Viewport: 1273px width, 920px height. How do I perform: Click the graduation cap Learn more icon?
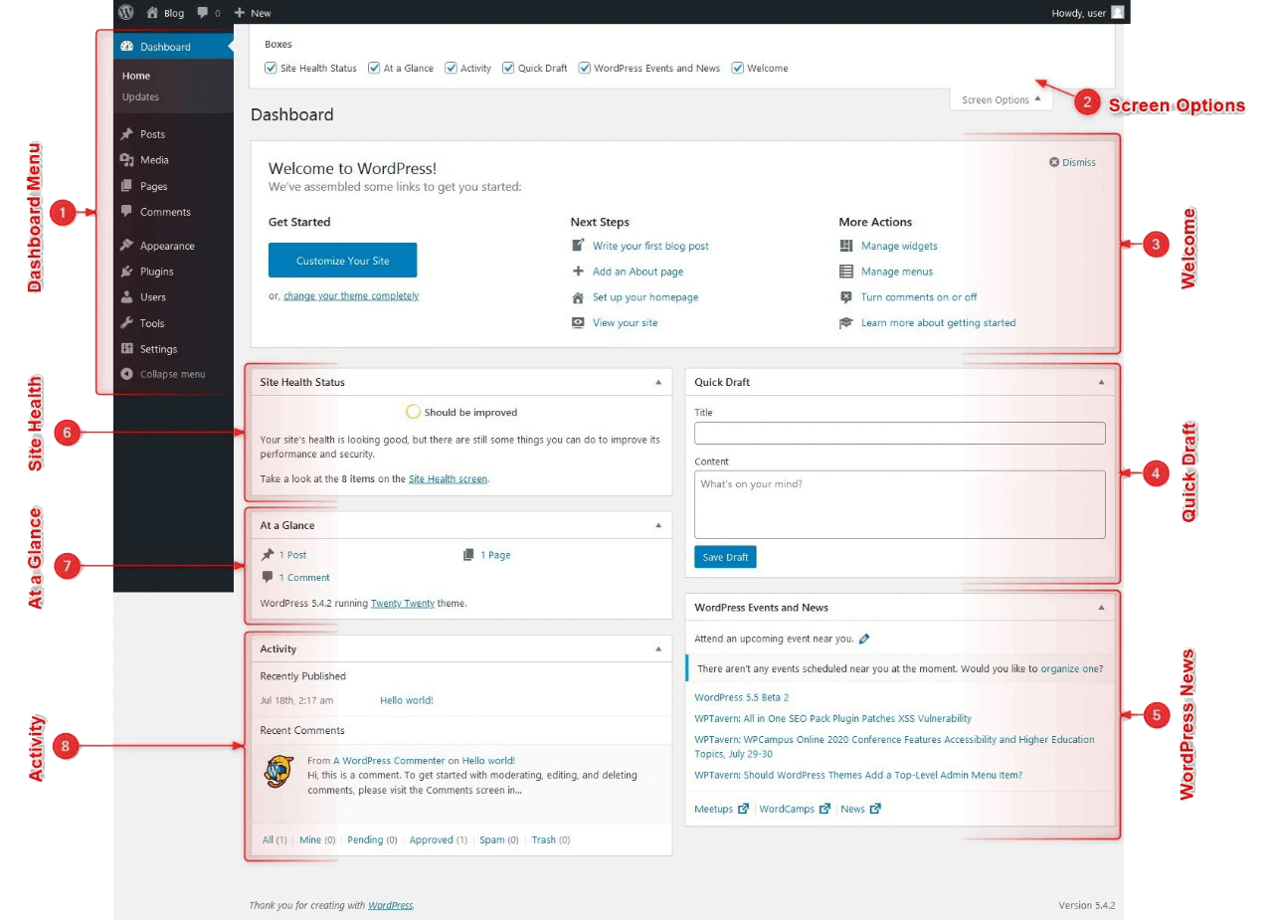coord(846,323)
